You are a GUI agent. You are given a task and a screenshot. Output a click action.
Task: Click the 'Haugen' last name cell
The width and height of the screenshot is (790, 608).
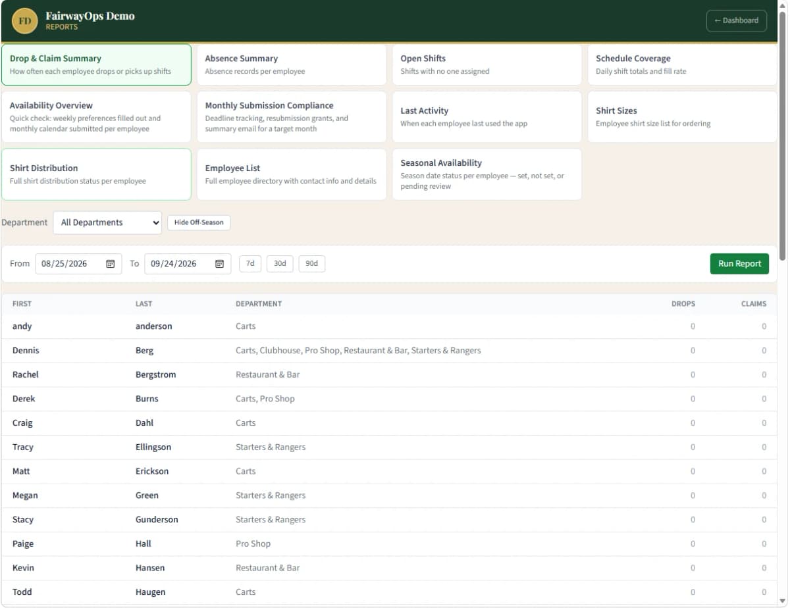(151, 592)
